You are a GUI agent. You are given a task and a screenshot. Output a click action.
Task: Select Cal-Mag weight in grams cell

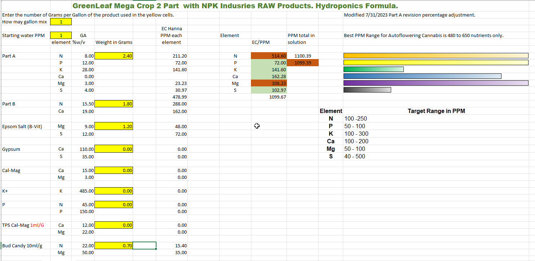coord(114,170)
